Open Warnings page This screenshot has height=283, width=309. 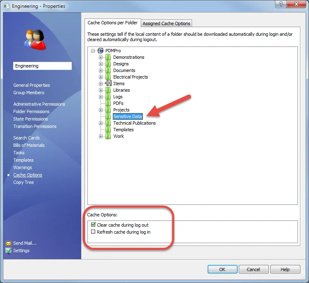coord(23,167)
